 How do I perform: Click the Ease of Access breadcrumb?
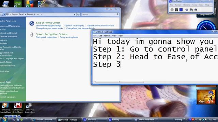coord(33,14)
